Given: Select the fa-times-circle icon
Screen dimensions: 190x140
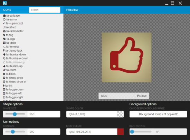Looking at the screenshot, I should (13, 78).
